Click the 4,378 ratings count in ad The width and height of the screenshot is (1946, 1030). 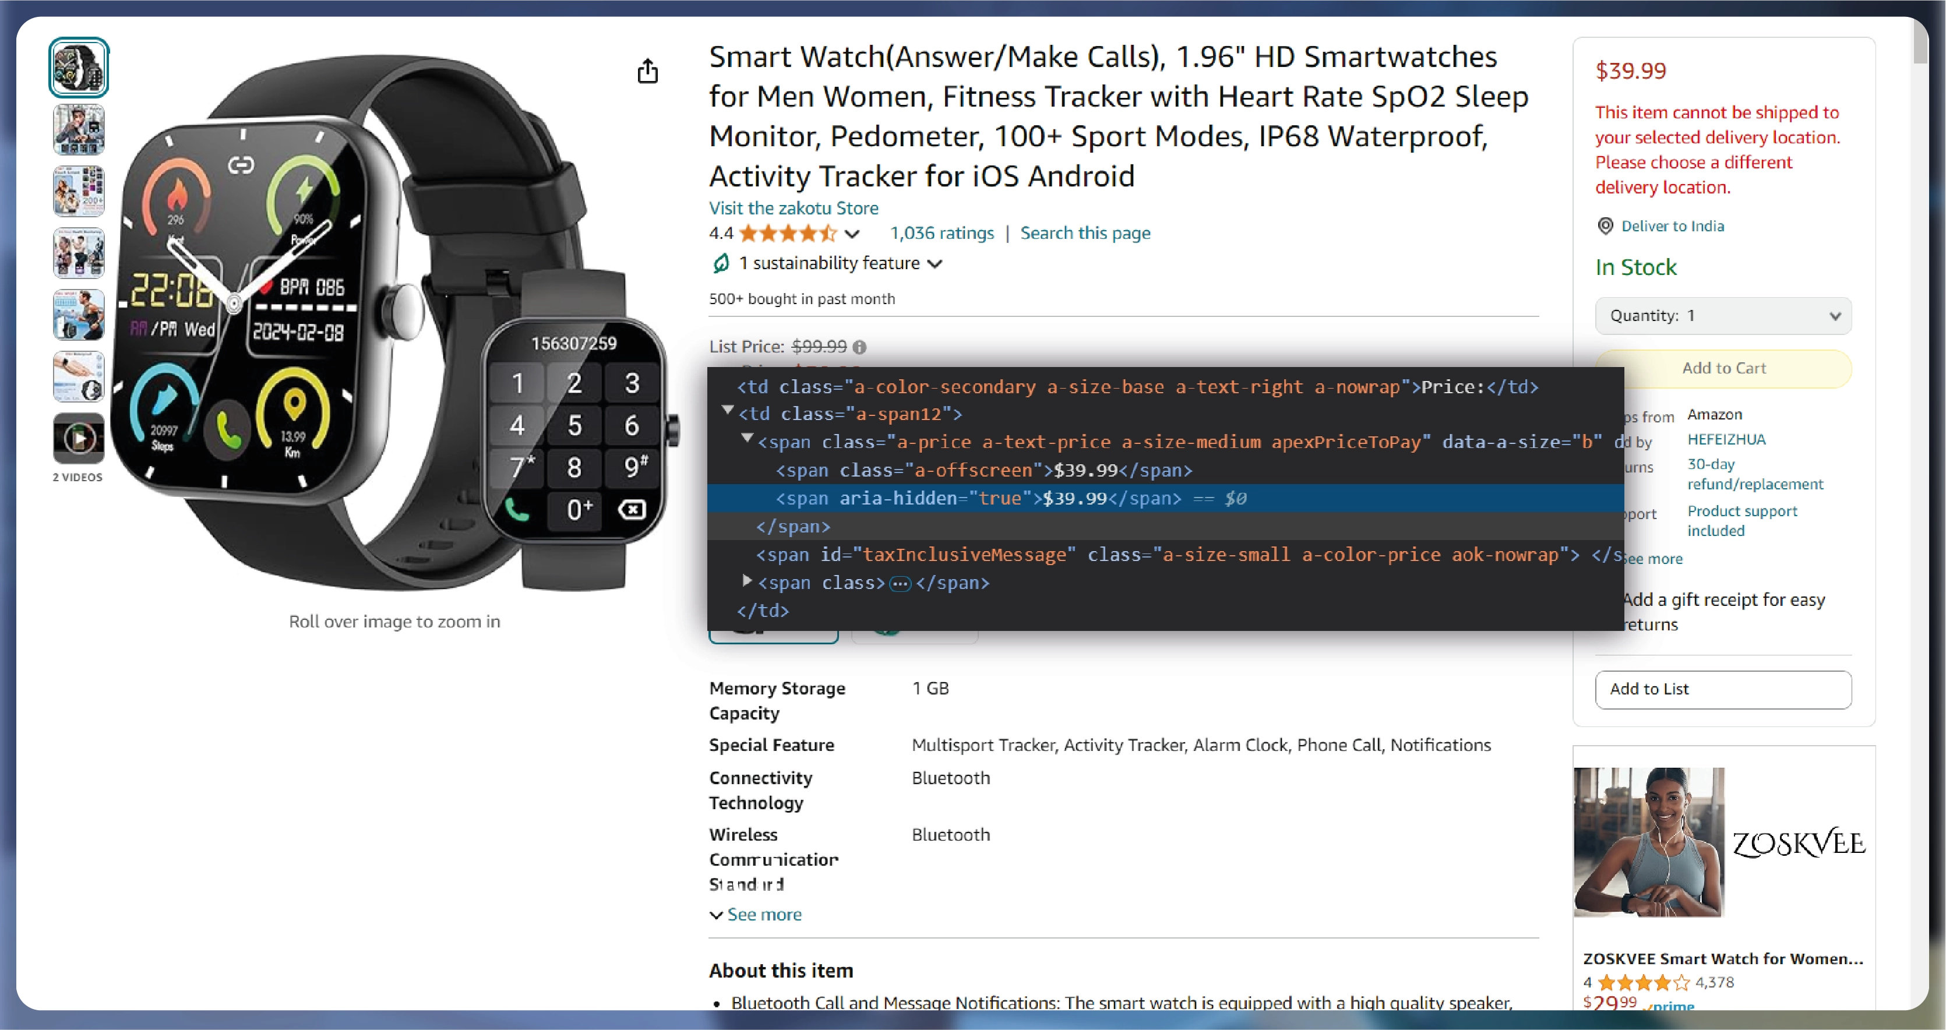pos(1714,982)
